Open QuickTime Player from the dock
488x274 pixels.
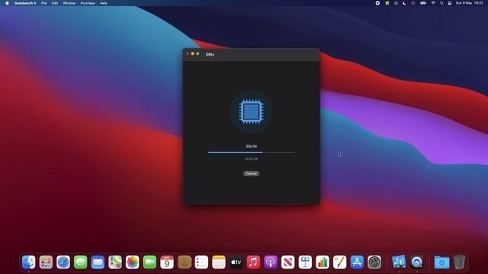pyautogui.click(x=417, y=262)
